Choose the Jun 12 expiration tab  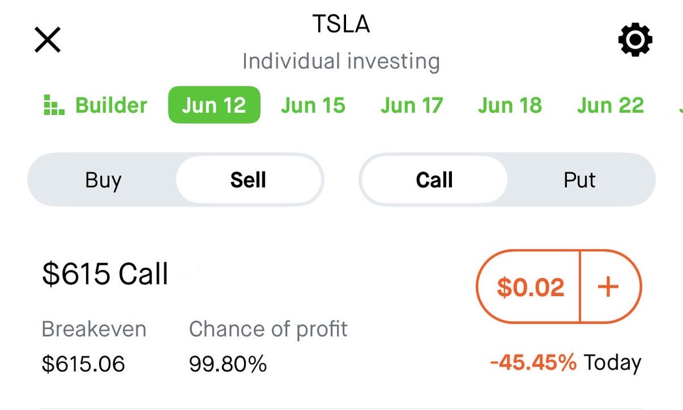[214, 105]
